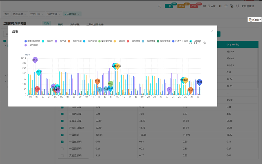Screen dimensions: 262x164
Task: Click the 0.32 orange marker pin
Action: click(191, 90)
